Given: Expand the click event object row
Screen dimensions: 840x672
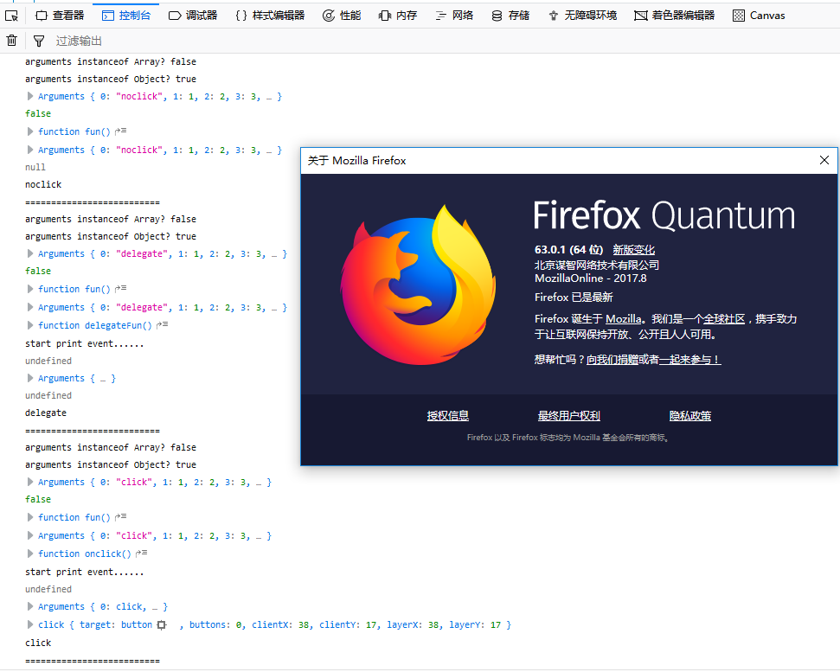Looking at the screenshot, I should (x=30, y=624).
